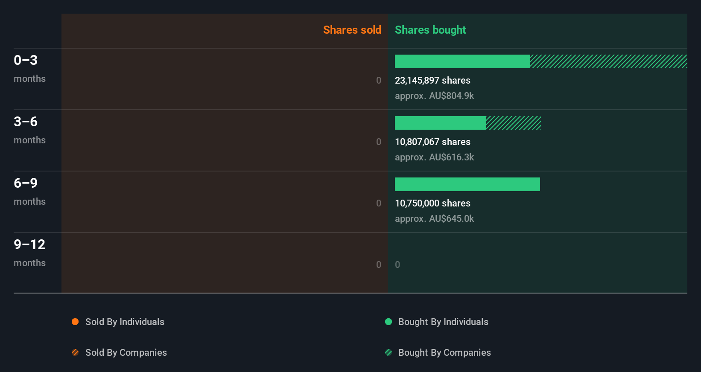Select the striped 3–6 months companies bar
This screenshot has width=701, height=372.
[x=514, y=123]
